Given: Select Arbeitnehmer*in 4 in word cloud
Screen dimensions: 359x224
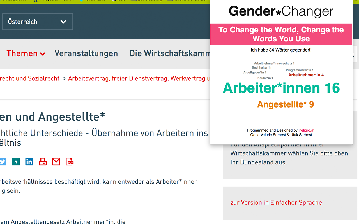Looking at the screenshot, I should [x=306, y=75].
